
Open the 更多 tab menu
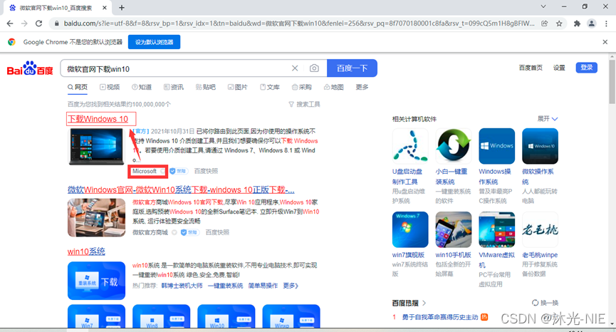pos(362,87)
